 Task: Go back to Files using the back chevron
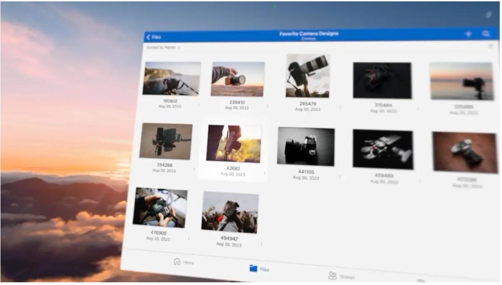click(x=154, y=37)
